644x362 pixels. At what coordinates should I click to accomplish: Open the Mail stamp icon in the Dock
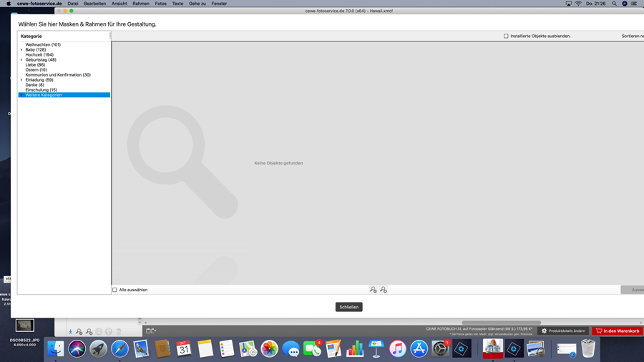(141, 349)
